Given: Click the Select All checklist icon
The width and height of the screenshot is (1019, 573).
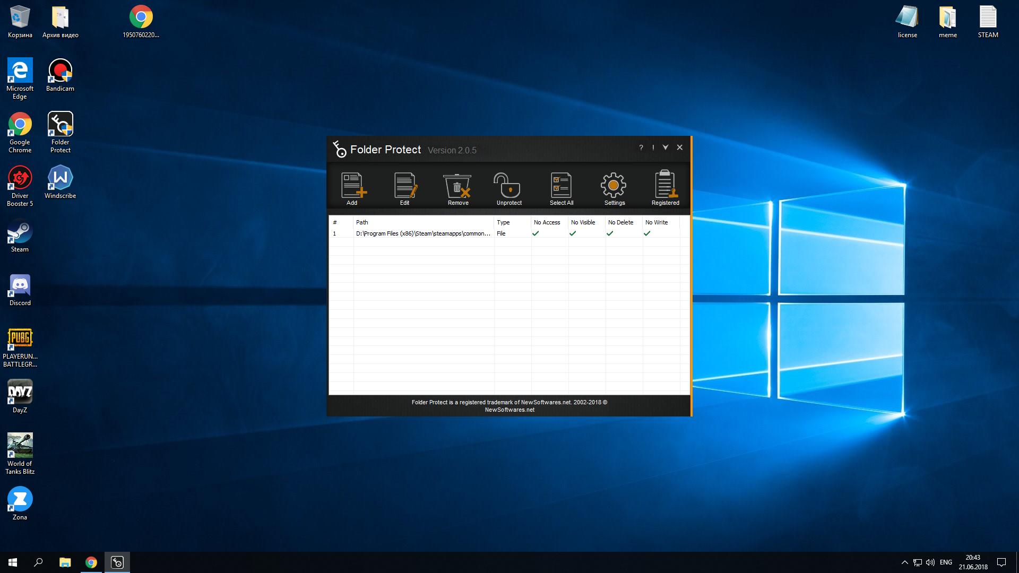Looking at the screenshot, I should 561,187.
